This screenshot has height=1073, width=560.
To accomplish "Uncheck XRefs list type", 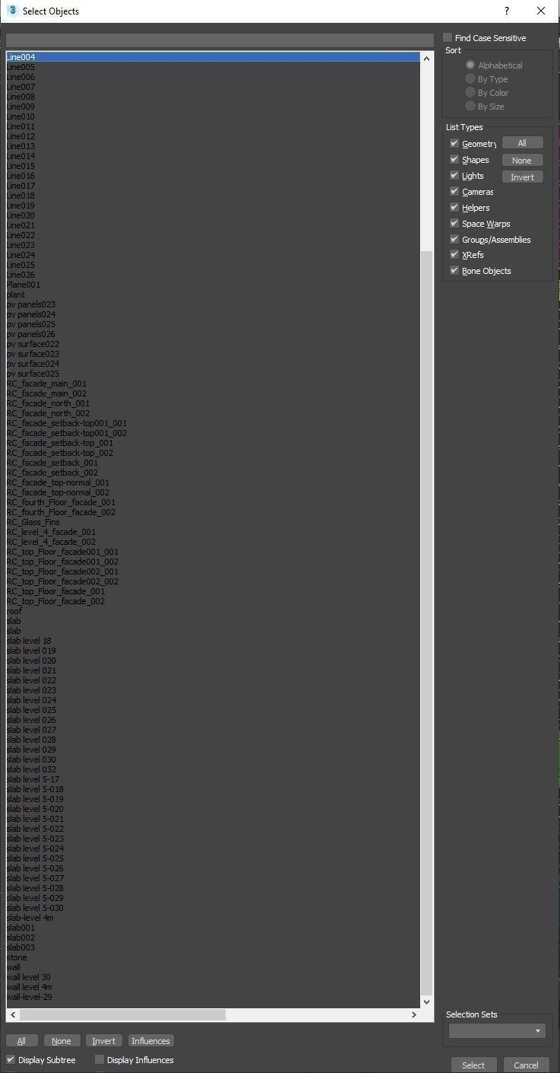I will coord(454,255).
